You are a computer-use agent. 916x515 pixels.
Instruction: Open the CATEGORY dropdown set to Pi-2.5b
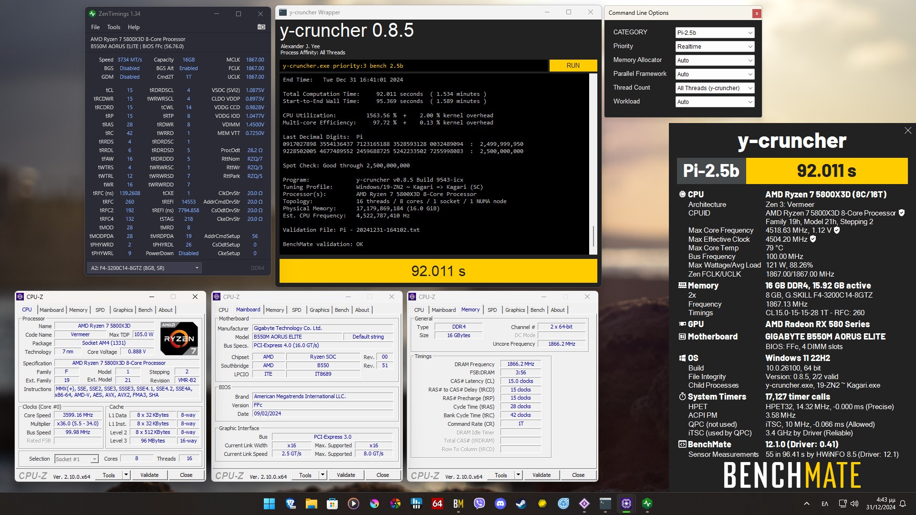[x=715, y=32]
